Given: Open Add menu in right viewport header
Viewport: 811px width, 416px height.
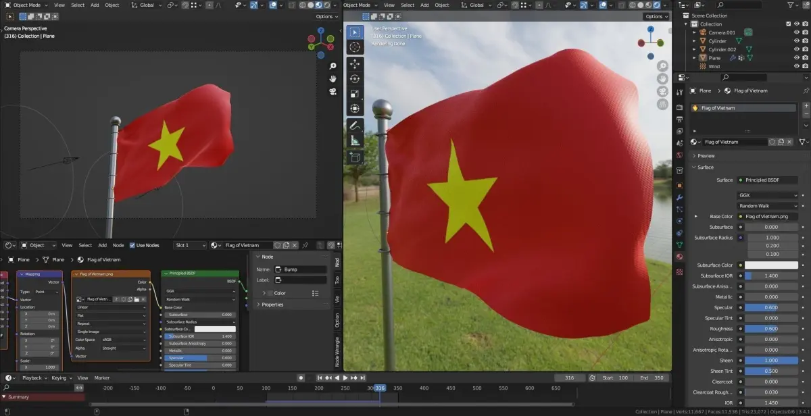Looking at the screenshot, I should pyautogui.click(x=424, y=5).
